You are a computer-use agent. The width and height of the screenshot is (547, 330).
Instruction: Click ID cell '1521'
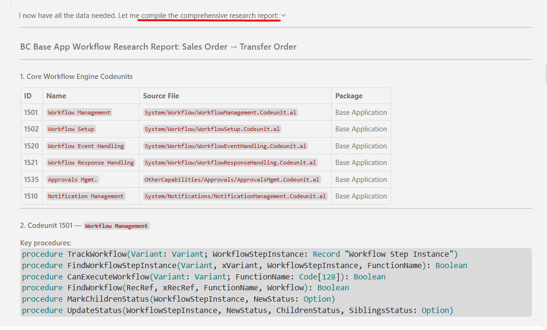click(x=31, y=162)
